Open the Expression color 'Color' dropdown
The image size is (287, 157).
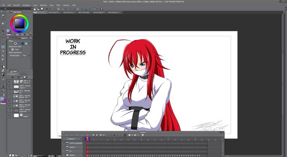click(x=16, y=49)
